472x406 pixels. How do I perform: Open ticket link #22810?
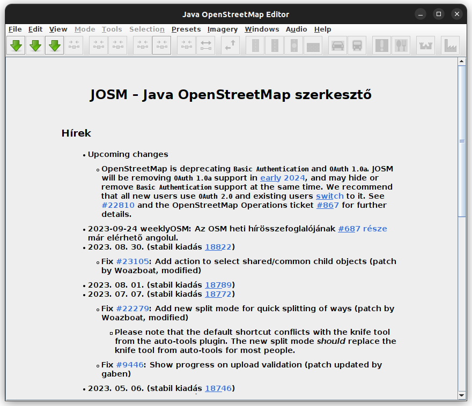(x=118, y=205)
